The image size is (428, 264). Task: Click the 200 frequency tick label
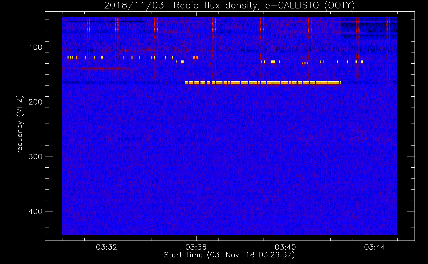(x=35, y=102)
